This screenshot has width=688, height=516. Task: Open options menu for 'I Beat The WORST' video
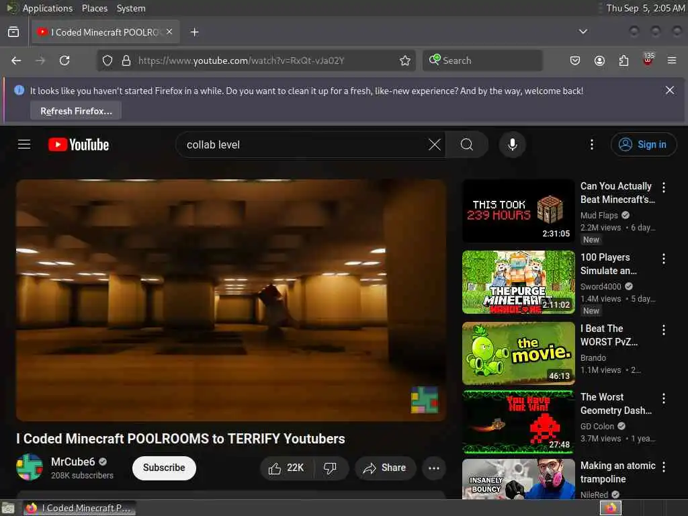pos(663,329)
